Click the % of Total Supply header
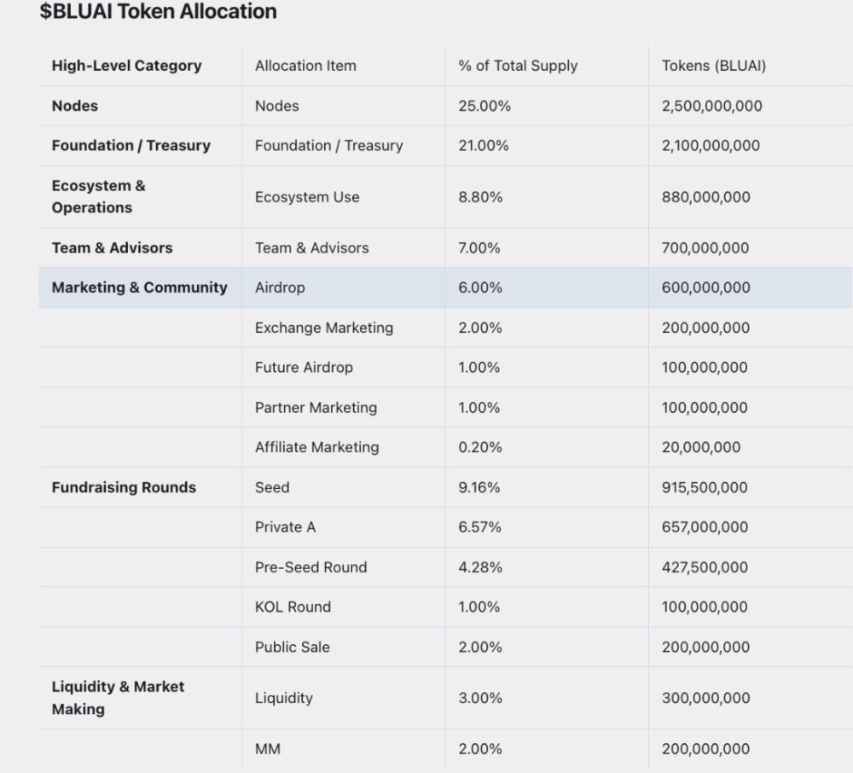The image size is (853, 773). click(518, 66)
